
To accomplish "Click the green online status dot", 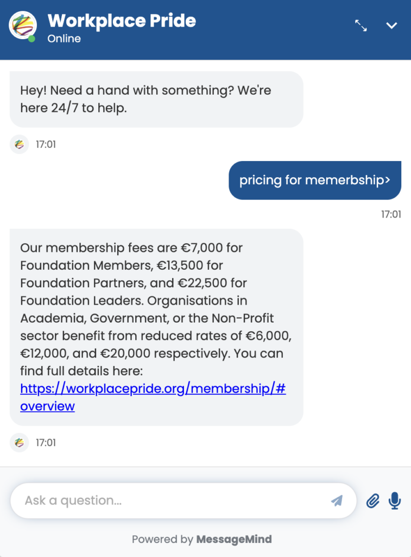I will [x=32, y=39].
